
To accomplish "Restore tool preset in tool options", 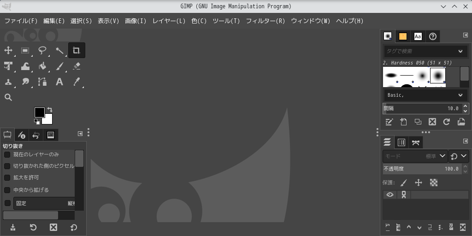I will (33, 227).
